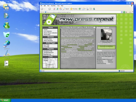Click the Back arrow in Internet Explorer
The height and width of the screenshot is (102, 136).
click(x=42, y=9)
